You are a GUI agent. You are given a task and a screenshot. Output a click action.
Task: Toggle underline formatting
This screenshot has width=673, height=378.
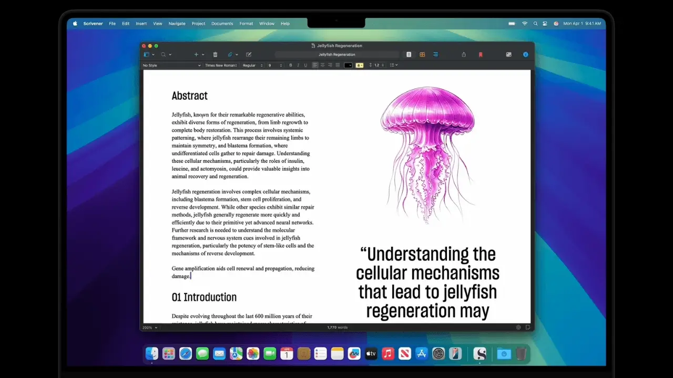coord(305,65)
